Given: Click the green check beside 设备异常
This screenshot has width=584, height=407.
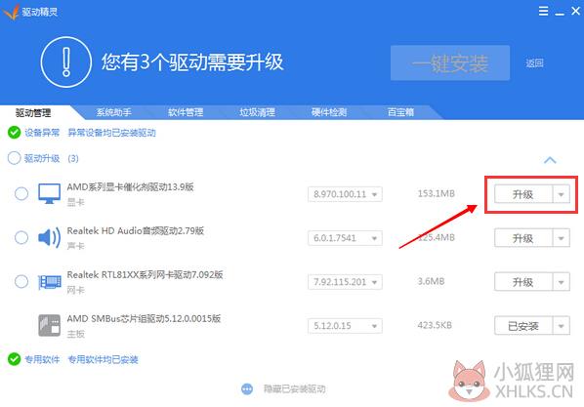Looking at the screenshot, I should click(14, 132).
